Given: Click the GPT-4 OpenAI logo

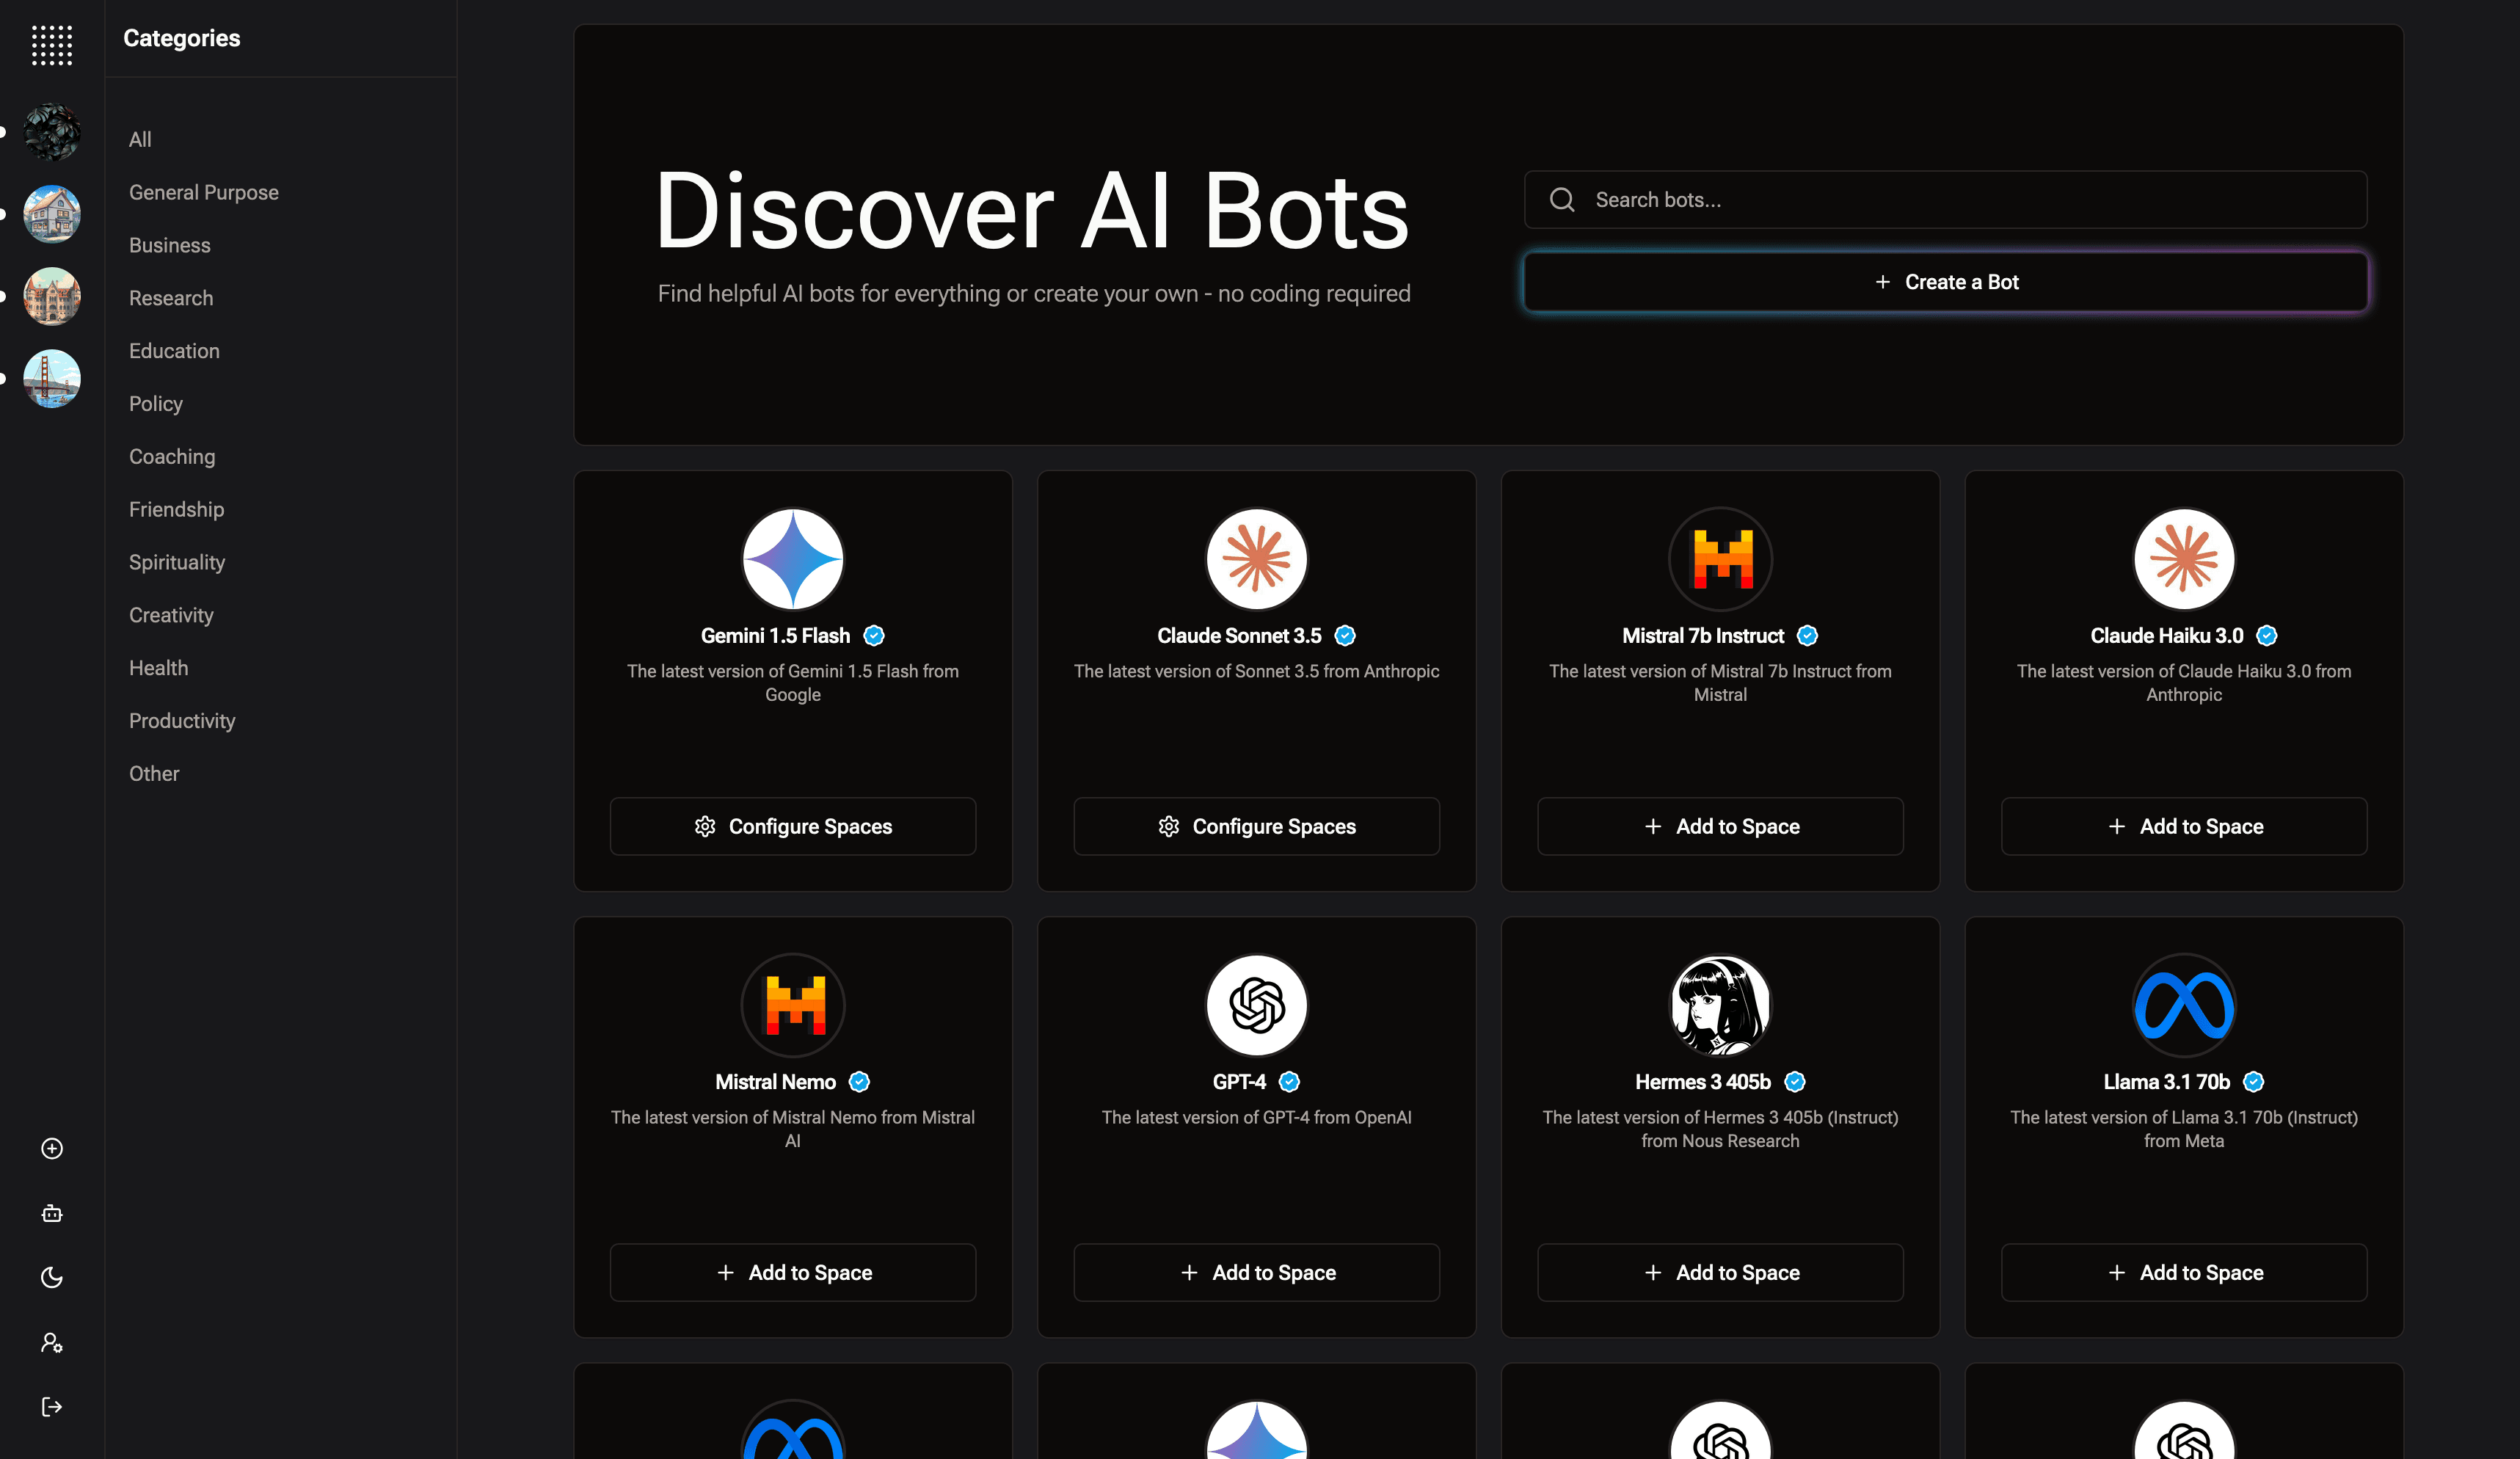Looking at the screenshot, I should point(1257,1005).
